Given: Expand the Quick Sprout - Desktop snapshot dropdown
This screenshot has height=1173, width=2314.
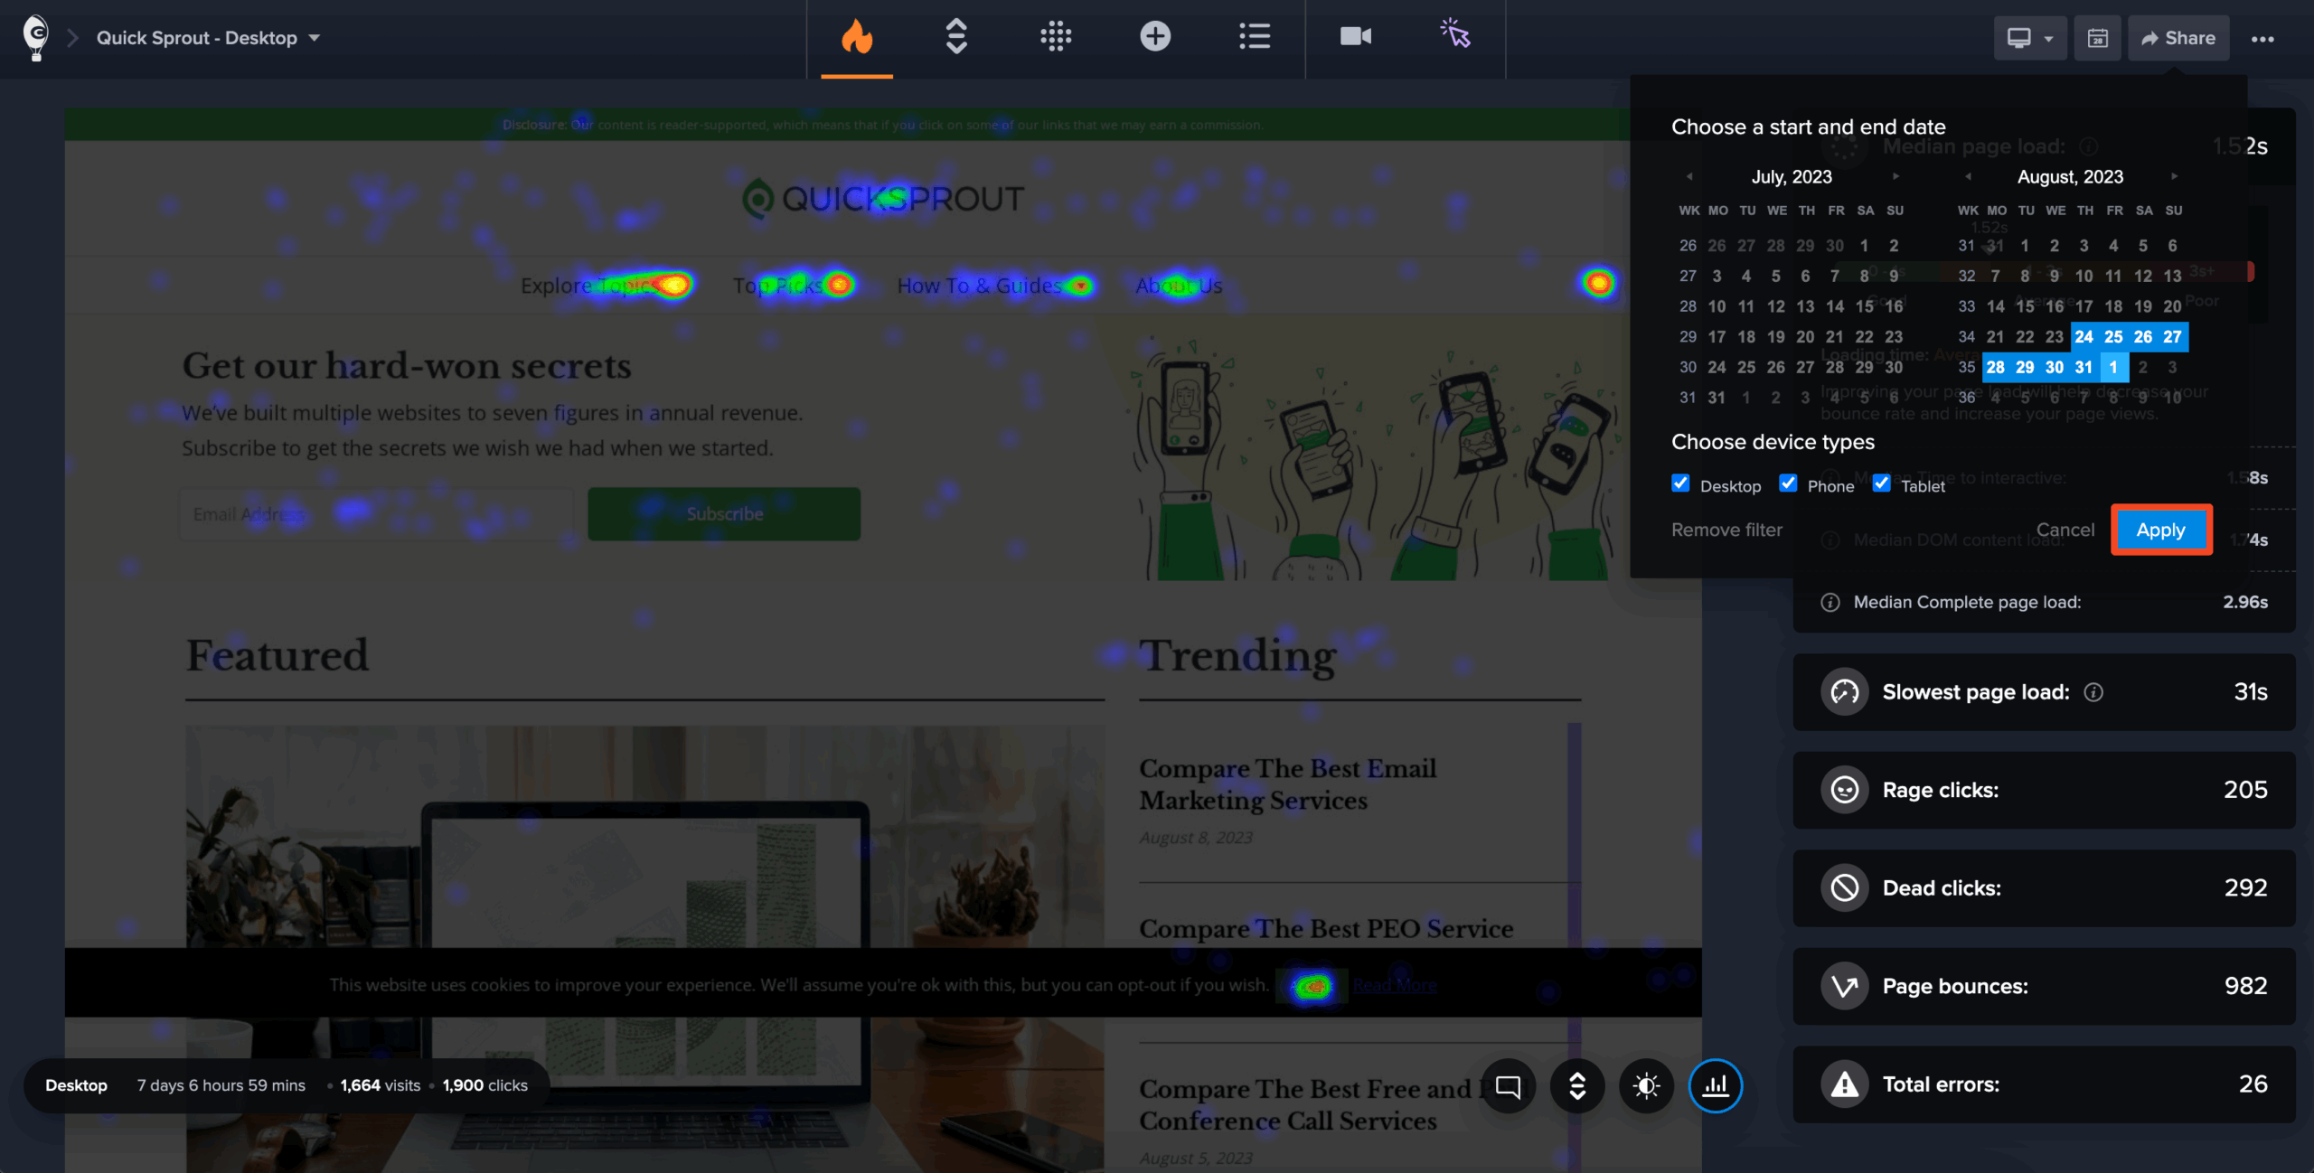Looking at the screenshot, I should click(x=209, y=38).
